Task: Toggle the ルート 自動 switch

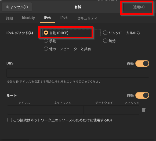Action: tap(142, 95)
